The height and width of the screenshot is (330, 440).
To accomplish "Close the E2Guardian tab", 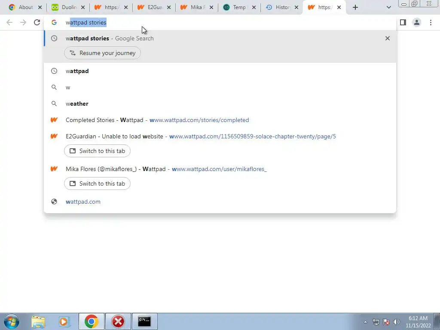I will tap(168, 8).
